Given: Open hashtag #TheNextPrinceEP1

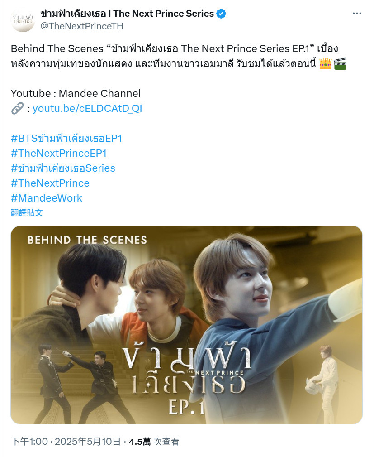Looking at the screenshot, I should [x=59, y=153].
